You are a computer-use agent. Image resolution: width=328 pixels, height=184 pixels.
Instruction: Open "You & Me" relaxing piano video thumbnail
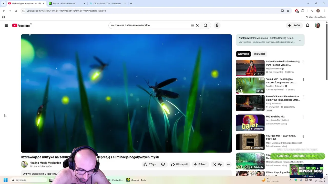click(250, 85)
